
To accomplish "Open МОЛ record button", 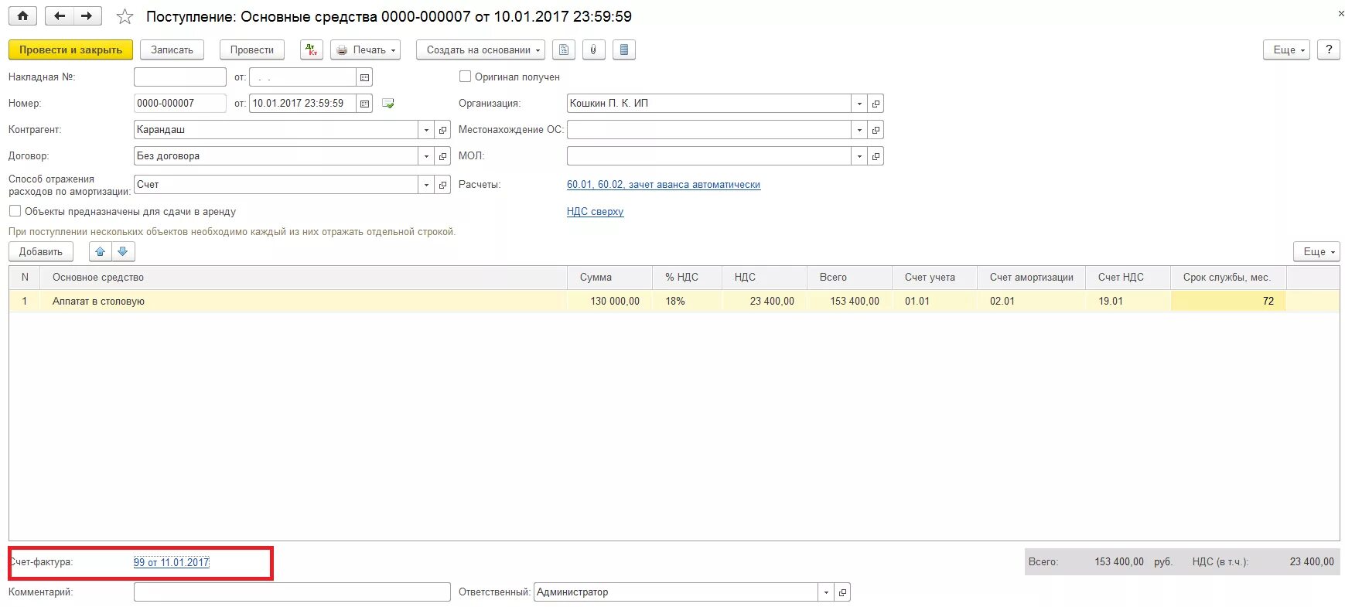I will point(876,156).
